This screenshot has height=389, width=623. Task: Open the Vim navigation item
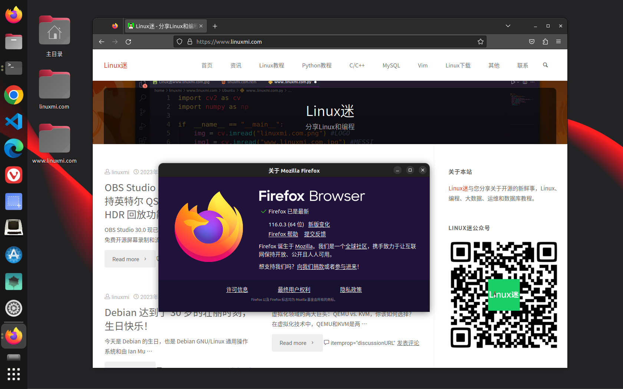tap(423, 66)
